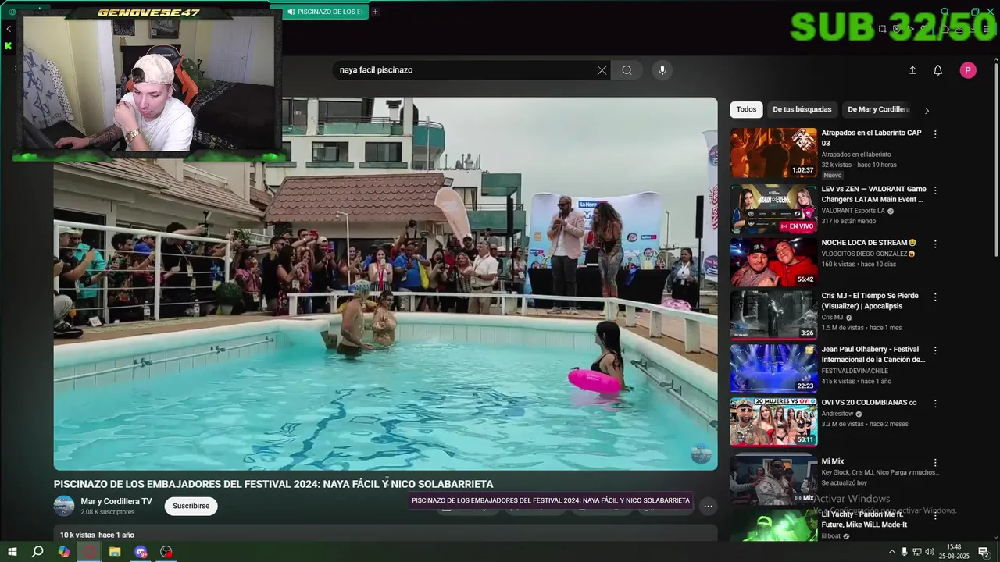Open Jean Paul Olhaberry Festival video thumbnail
The height and width of the screenshot is (562, 1000).
click(x=773, y=368)
